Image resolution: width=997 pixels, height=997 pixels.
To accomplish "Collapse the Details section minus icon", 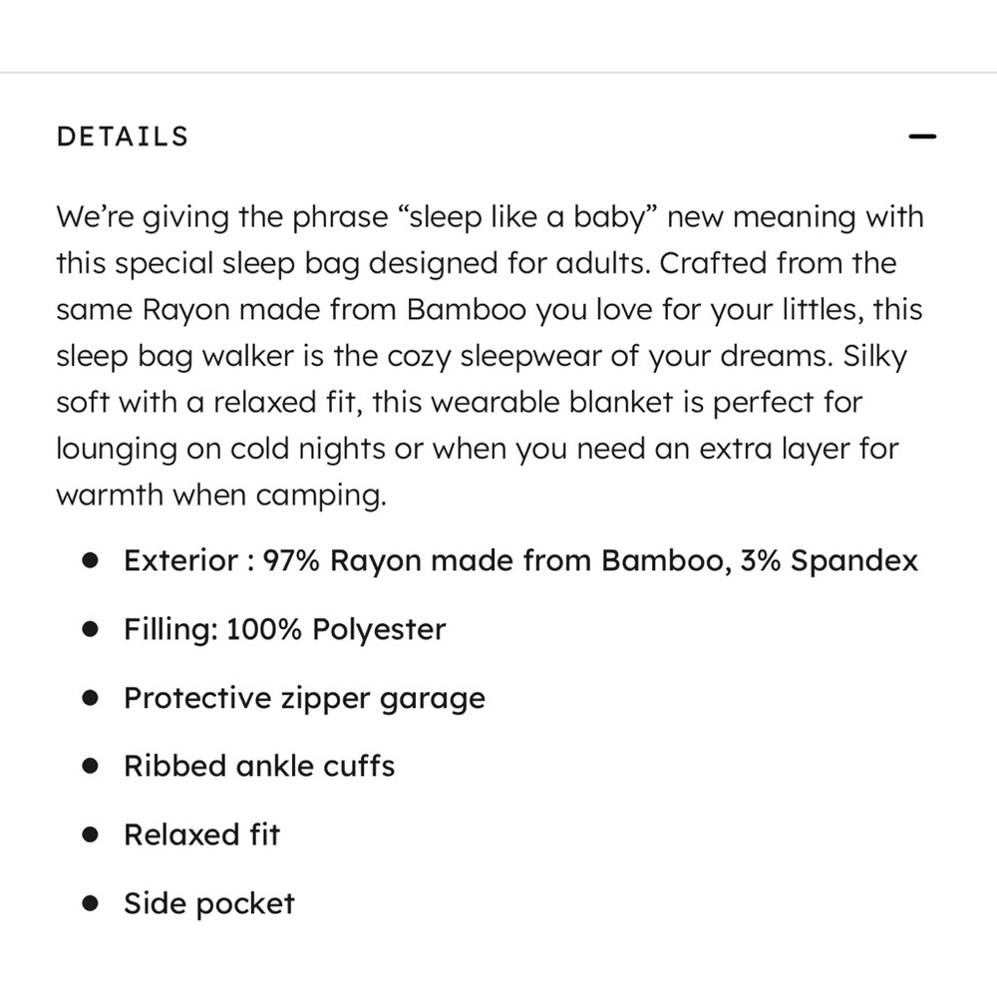I will coord(922,136).
